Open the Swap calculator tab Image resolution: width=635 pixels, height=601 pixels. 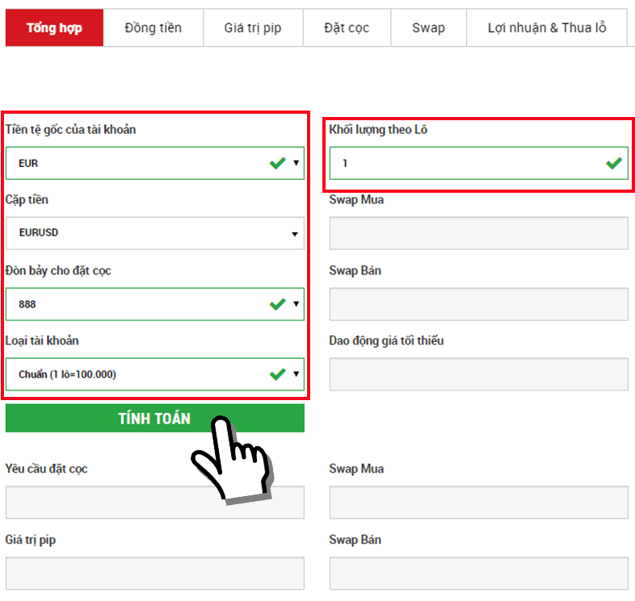pos(428,27)
